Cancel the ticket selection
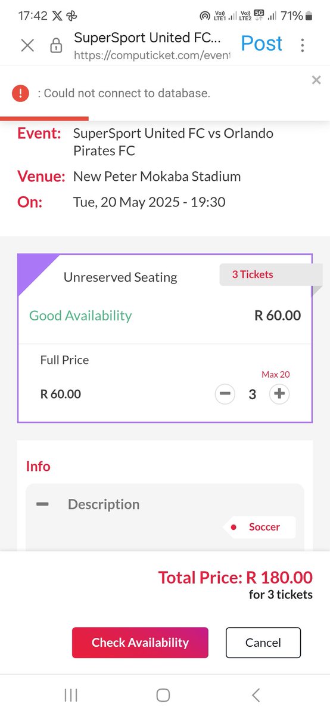The height and width of the screenshot is (716, 330). coord(263,643)
